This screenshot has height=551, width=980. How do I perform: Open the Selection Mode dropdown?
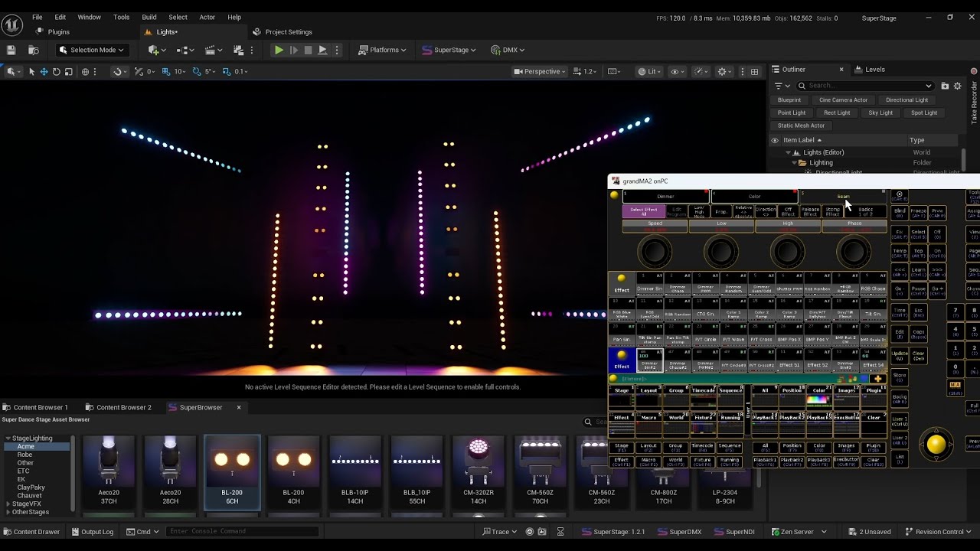click(91, 50)
